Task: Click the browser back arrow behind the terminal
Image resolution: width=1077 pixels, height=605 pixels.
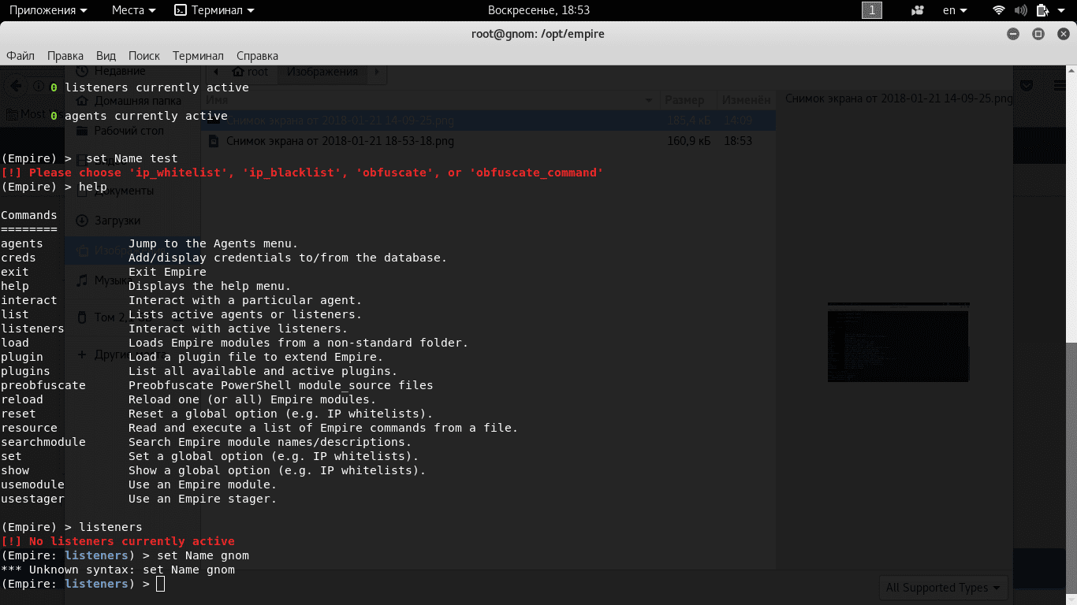Action: click(x=16, y=85)
